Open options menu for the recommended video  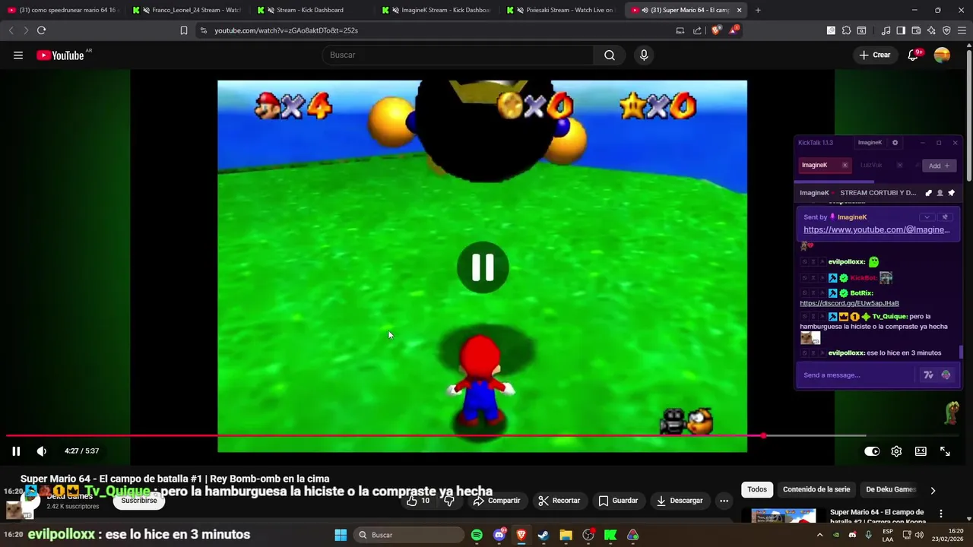(x=941, y=514)
